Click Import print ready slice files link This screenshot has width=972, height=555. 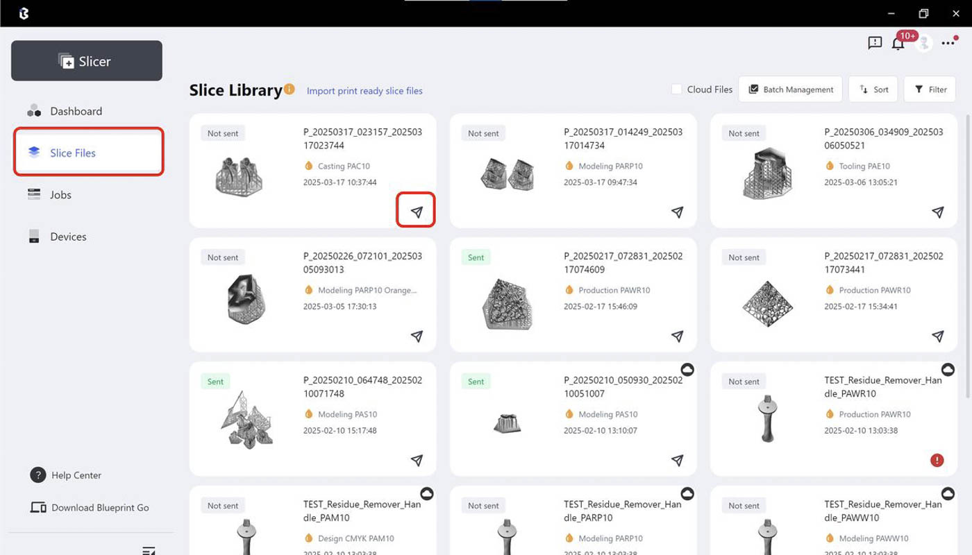[364, 91]
